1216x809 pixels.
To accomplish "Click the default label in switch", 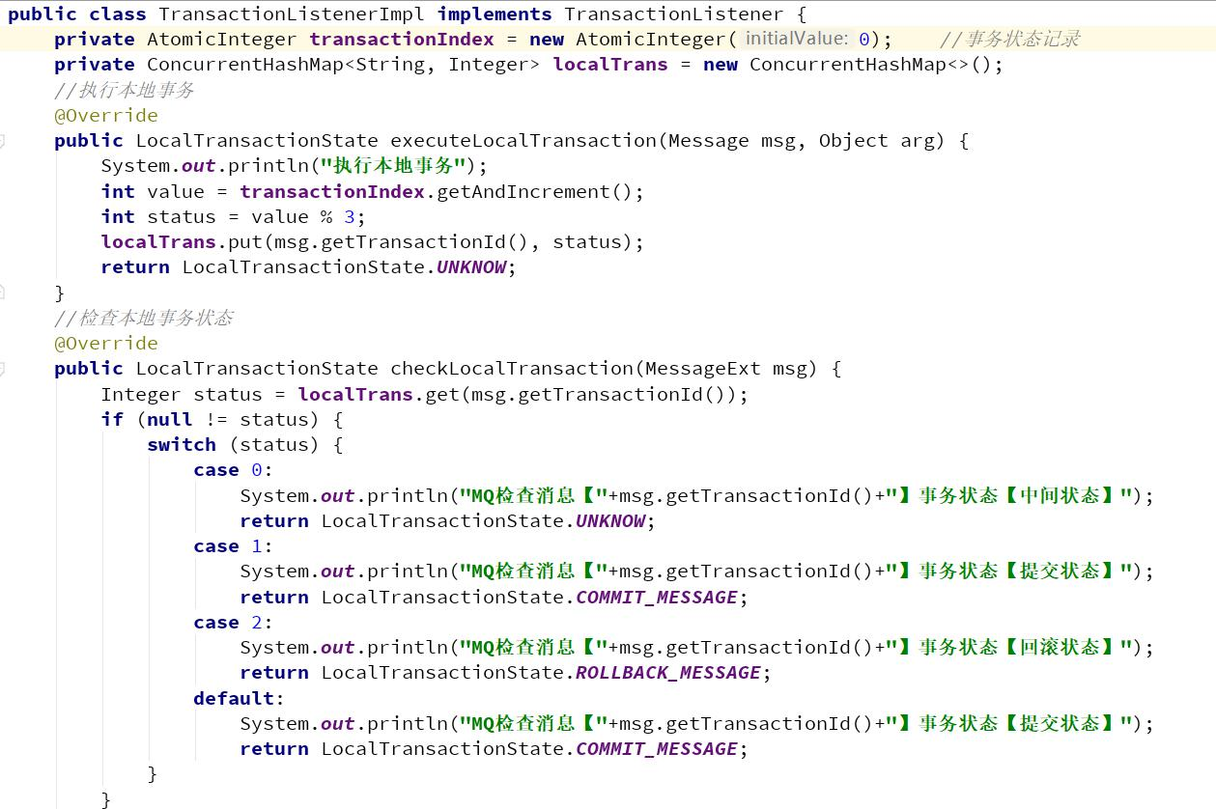I will 234,698.
